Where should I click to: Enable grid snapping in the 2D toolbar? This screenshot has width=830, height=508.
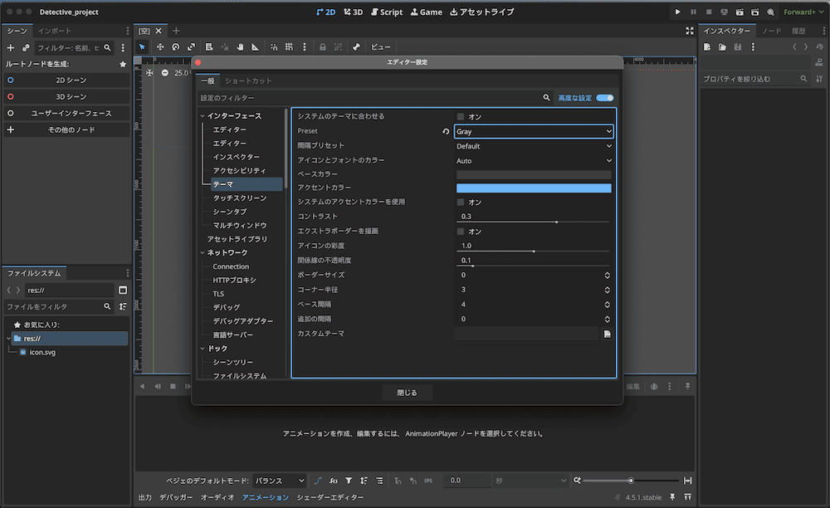point(289,47)
